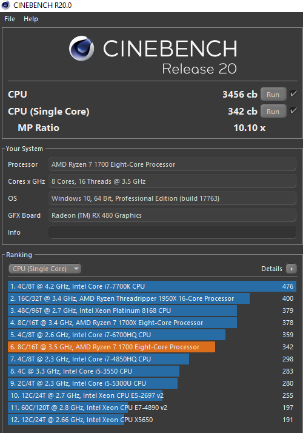
Task: Select the Xeon Platinum 8168 ranking row
Action: tap(152, 310)
